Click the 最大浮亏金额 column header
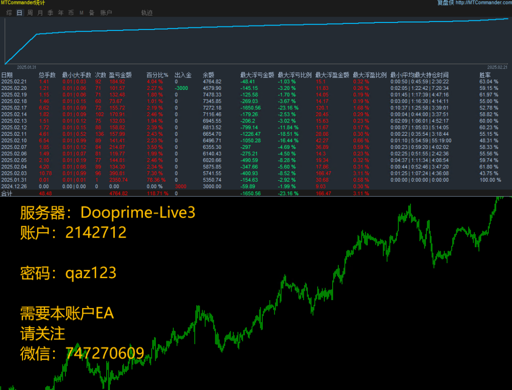 pyautogui.click(x=257, y=75)
